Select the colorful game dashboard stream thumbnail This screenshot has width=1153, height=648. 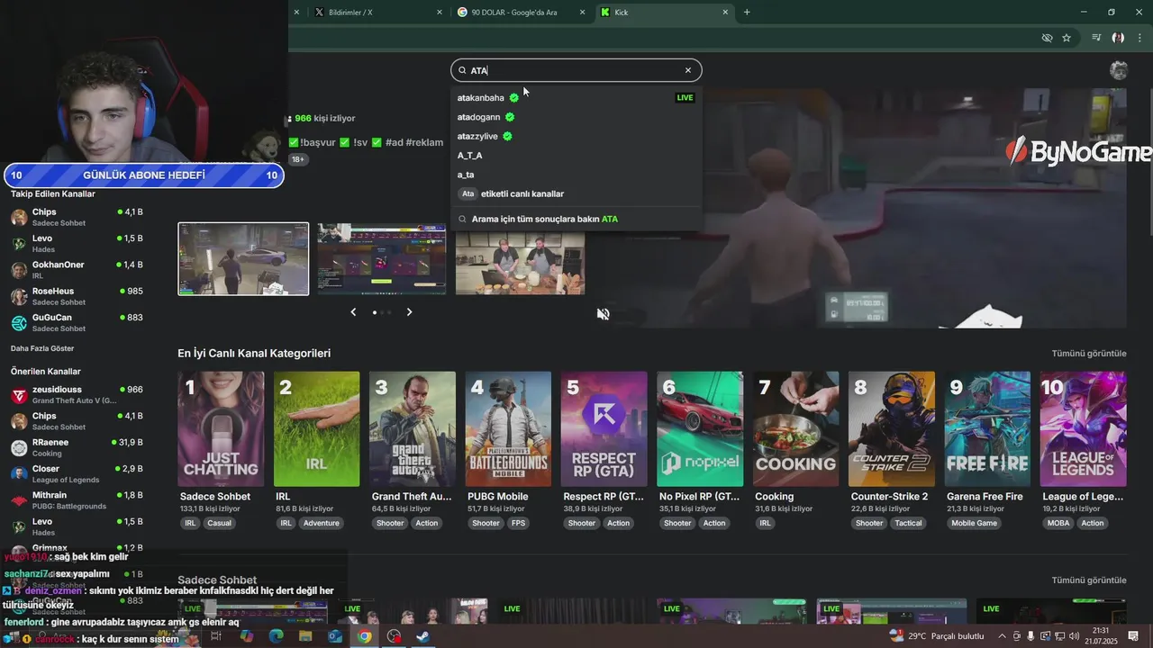point(382,259)
